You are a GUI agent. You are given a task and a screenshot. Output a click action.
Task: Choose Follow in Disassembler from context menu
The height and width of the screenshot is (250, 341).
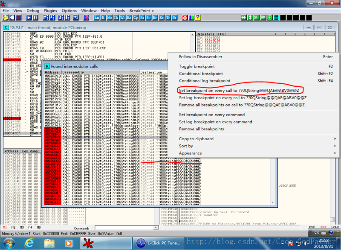click(x=253, y=57)
